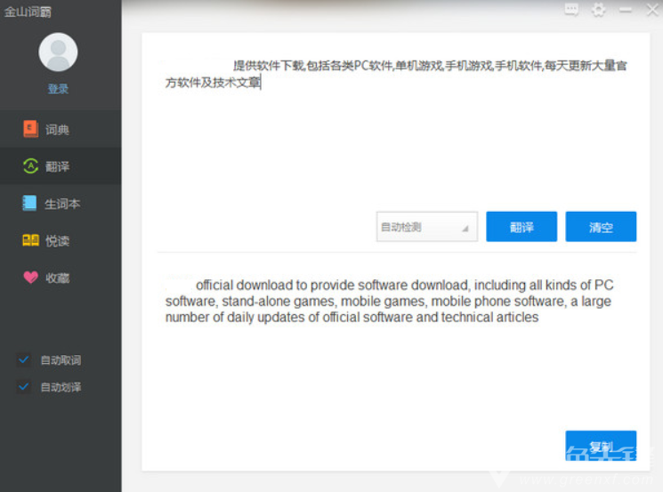The height and width of the screenshot is (492, 663).
Task: Click the yellow open-book reading icon
Action: coord(30,240)
